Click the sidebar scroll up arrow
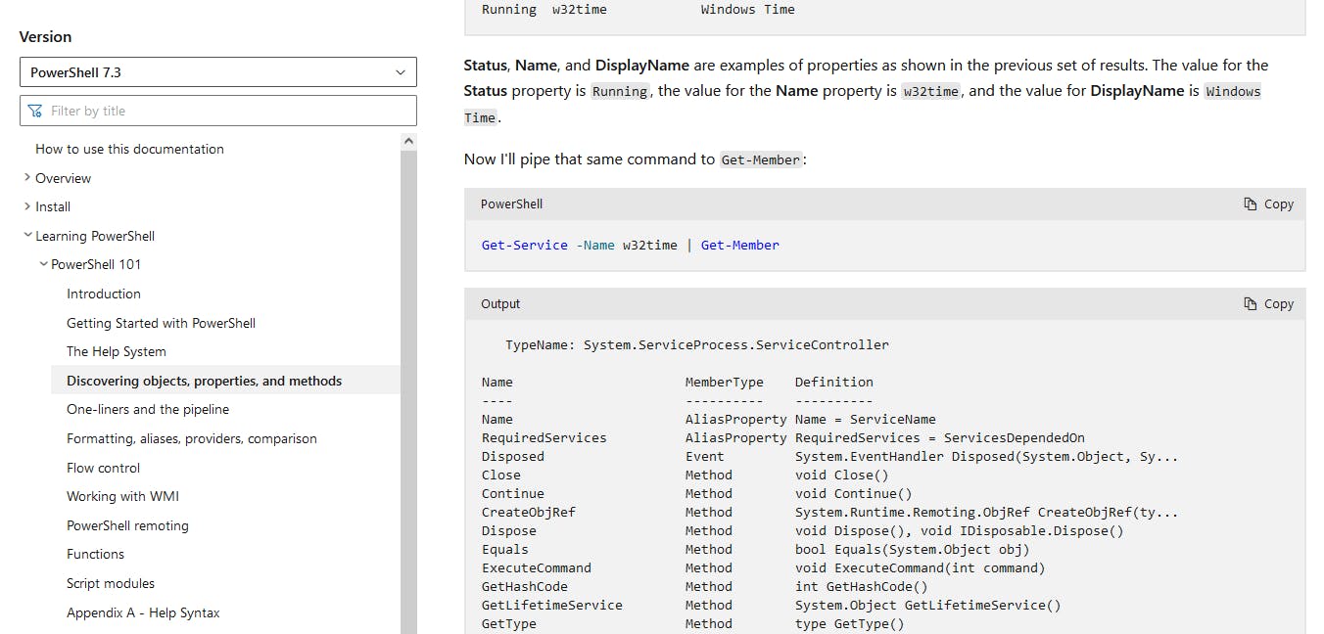Viewport: 1324px width, 634px height. pos(408,141)
